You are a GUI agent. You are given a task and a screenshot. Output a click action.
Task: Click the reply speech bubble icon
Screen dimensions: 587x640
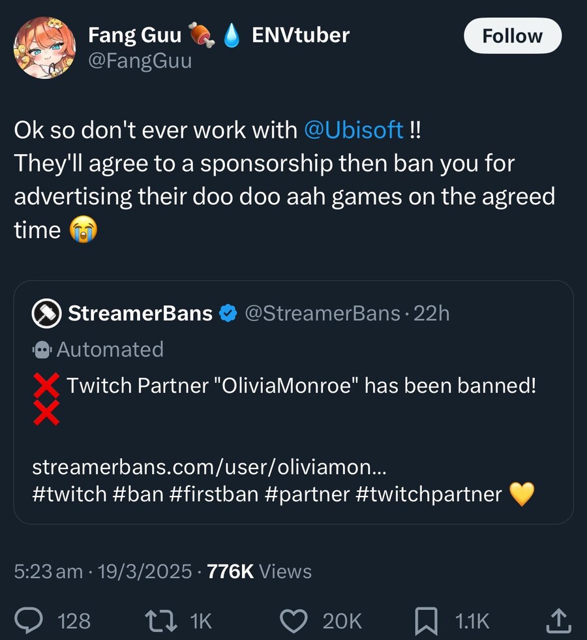point(31,620)
